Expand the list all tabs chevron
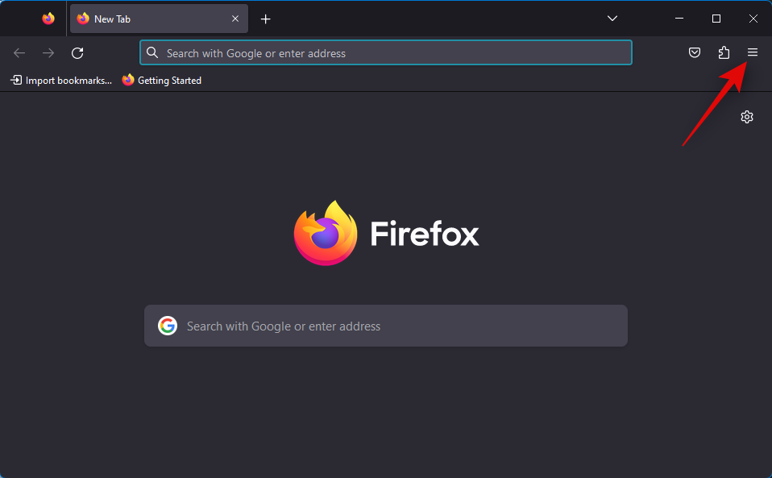 [612, 19]
